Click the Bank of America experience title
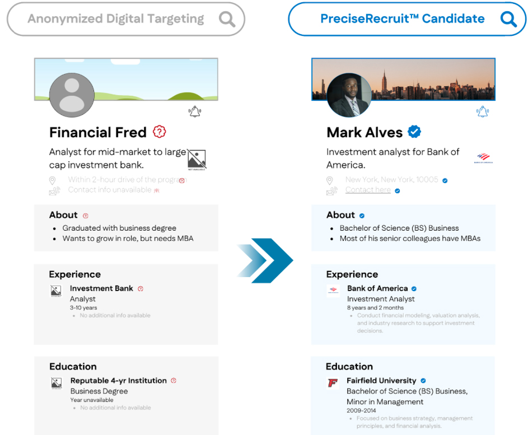528x435 pixels. (x=377, y=288)
